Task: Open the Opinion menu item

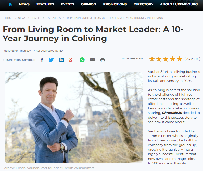Action: 88,4
